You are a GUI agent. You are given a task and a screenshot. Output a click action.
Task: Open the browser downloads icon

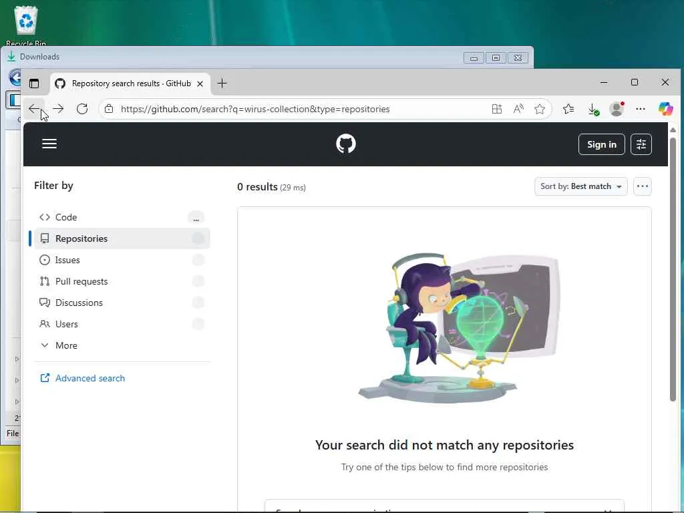click(593, 109)
